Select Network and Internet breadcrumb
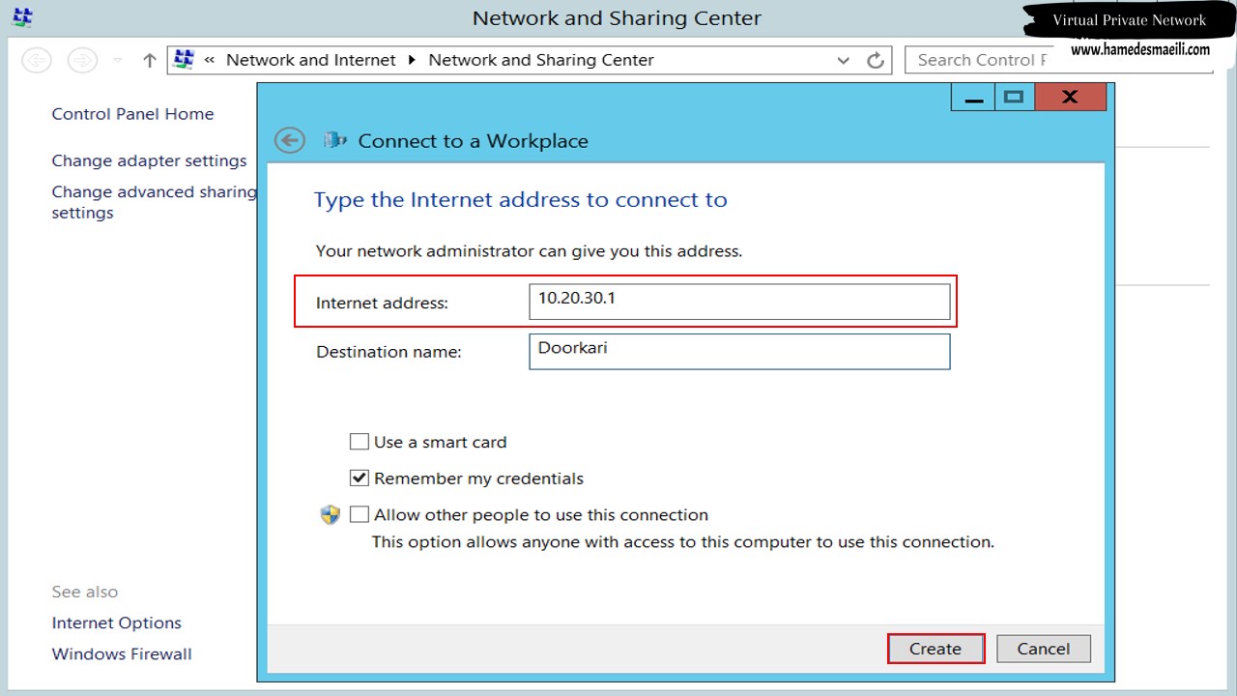The width and height of the screenshot is (1237, 696). [311, 60]
